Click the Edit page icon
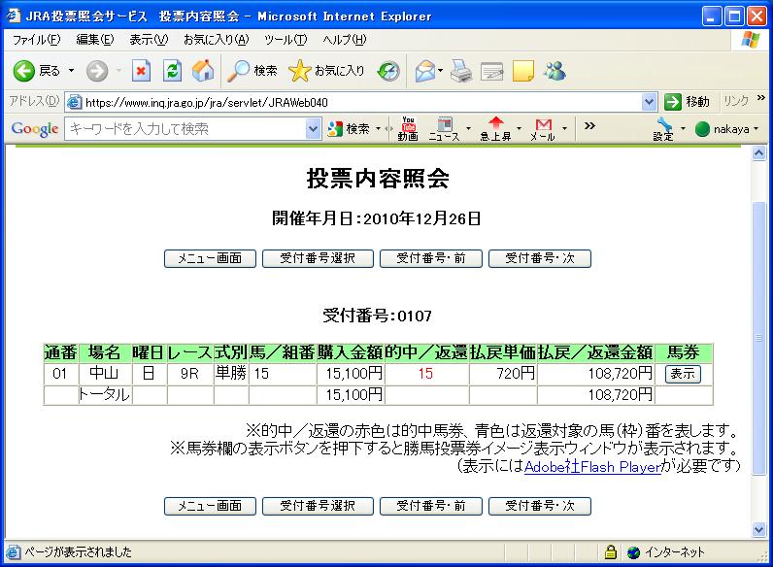 492,72
